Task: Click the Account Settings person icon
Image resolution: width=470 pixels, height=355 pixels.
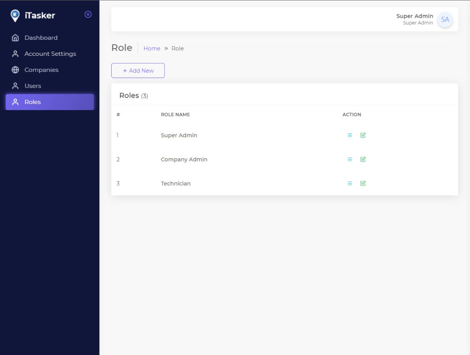Action: click(15, 54)
